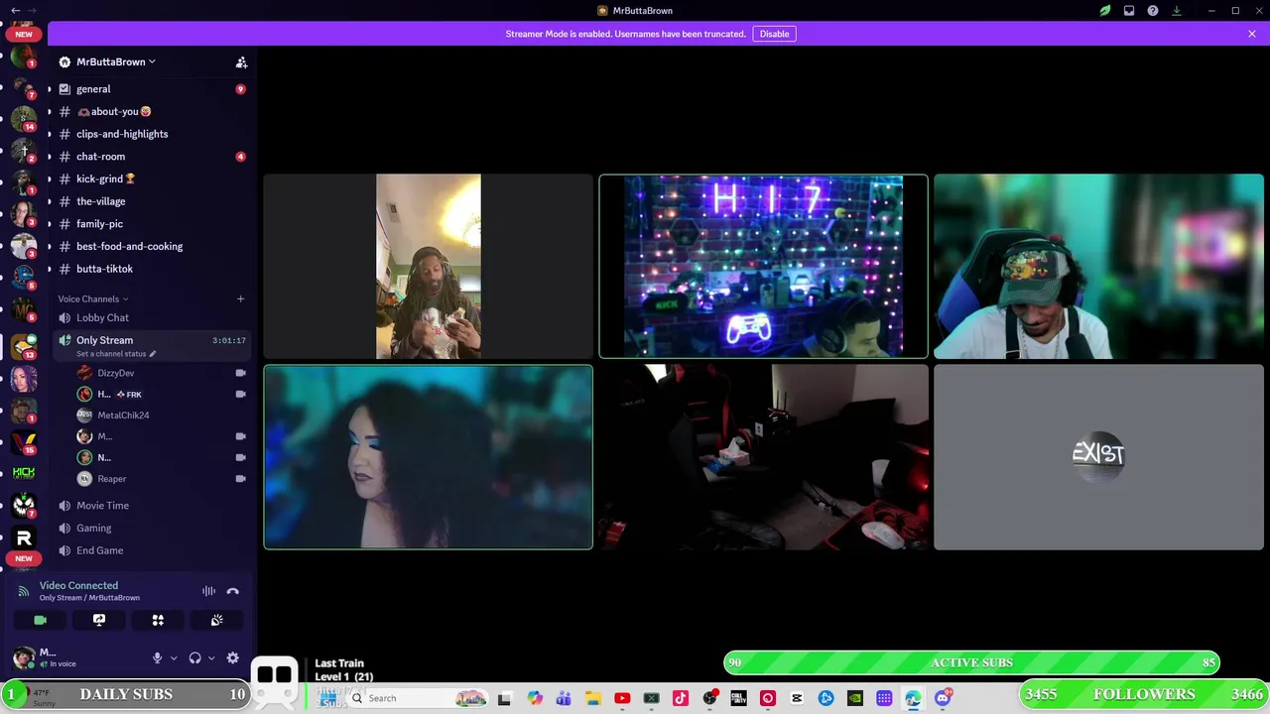
Task: Open headphone output options arrow
Action: pyautogui.click(x=211, y=657)
